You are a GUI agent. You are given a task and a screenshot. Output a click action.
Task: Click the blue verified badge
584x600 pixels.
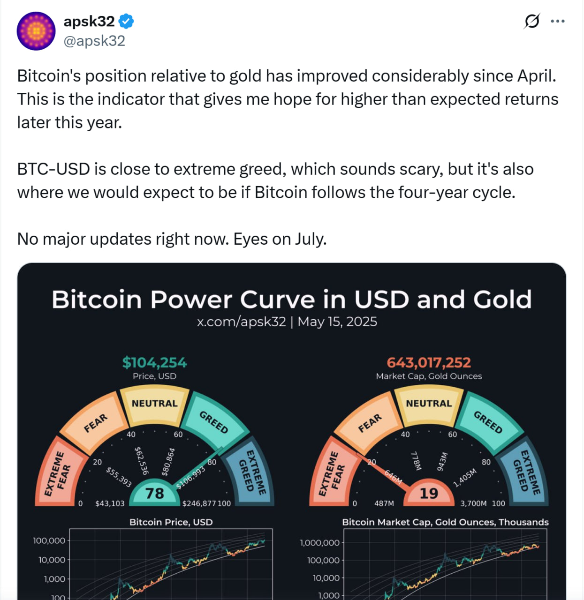pyautogui.click(x=126, y=21)
